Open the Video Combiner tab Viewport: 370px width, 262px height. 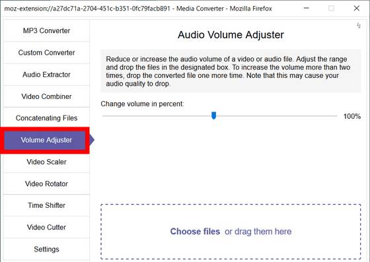coord(46,96)
